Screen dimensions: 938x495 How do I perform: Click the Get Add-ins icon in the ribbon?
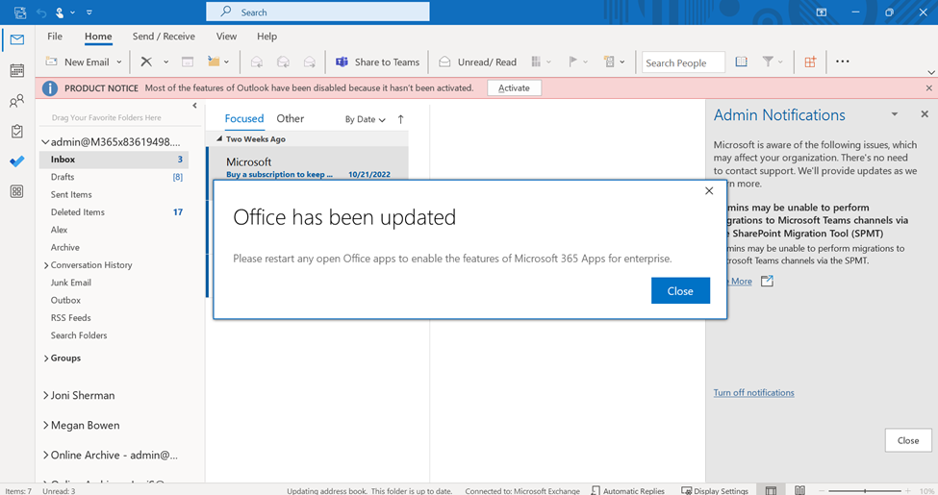coord(810,62)
